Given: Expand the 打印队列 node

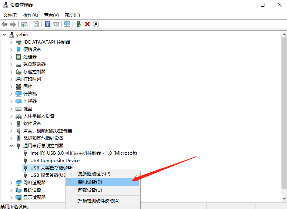Looking at the screenshot, I should point(11,79).
